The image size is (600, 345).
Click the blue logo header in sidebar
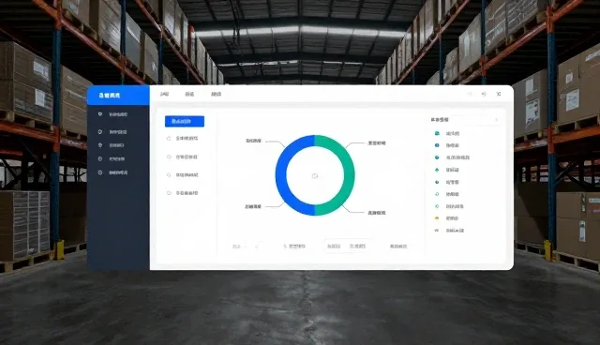[118, 96]
